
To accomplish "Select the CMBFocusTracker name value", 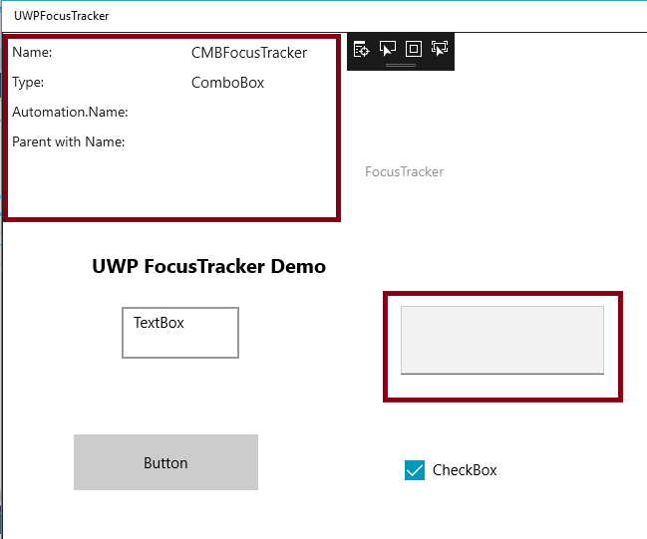I will coord(249,53).
